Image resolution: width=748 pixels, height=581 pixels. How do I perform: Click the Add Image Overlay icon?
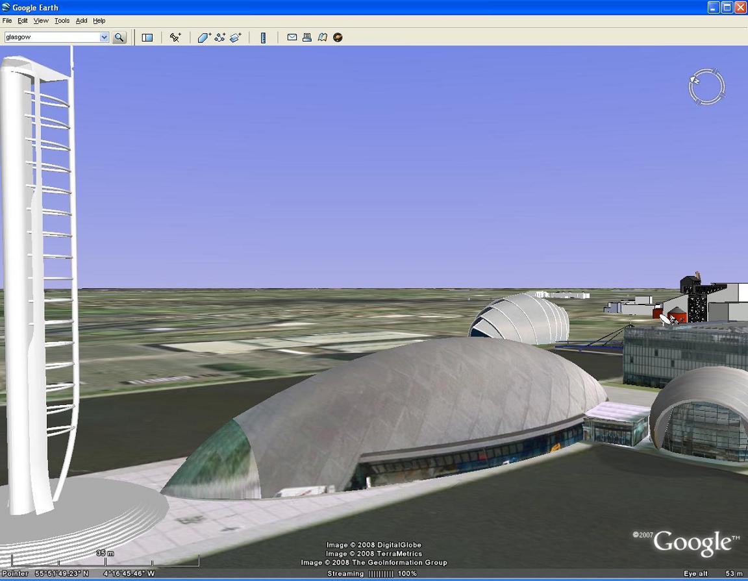tap(236, 38)
